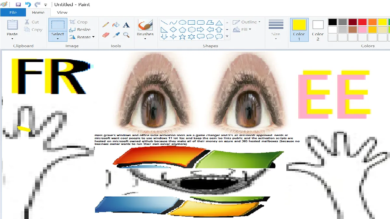Viewport: 390px width, 219px height.
Task: Pick the Diamond shape
Action: pos(174,30)
